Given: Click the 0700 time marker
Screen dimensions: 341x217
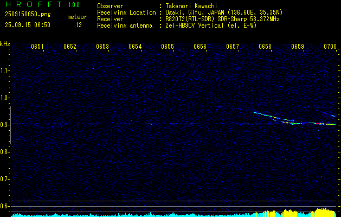Looking at the screenshot, I should click(x=330, y=47).
